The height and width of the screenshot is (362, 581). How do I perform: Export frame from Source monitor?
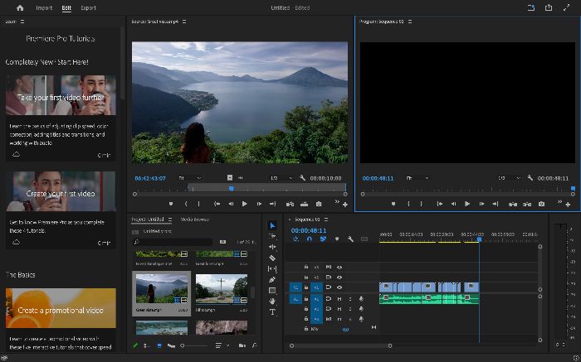coord(319,204)
